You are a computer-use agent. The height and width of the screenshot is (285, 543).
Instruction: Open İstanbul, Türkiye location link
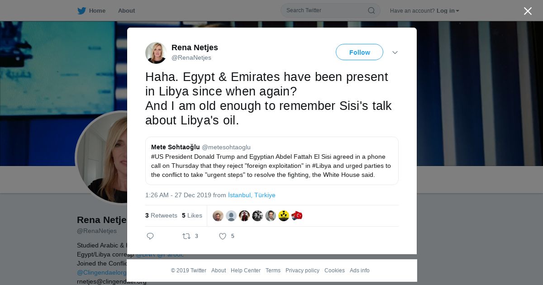(252, 195)
